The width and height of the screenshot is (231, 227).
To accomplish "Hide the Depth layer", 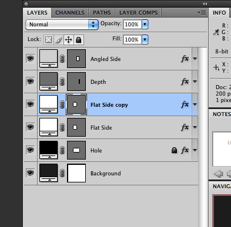I will (31, 82).
